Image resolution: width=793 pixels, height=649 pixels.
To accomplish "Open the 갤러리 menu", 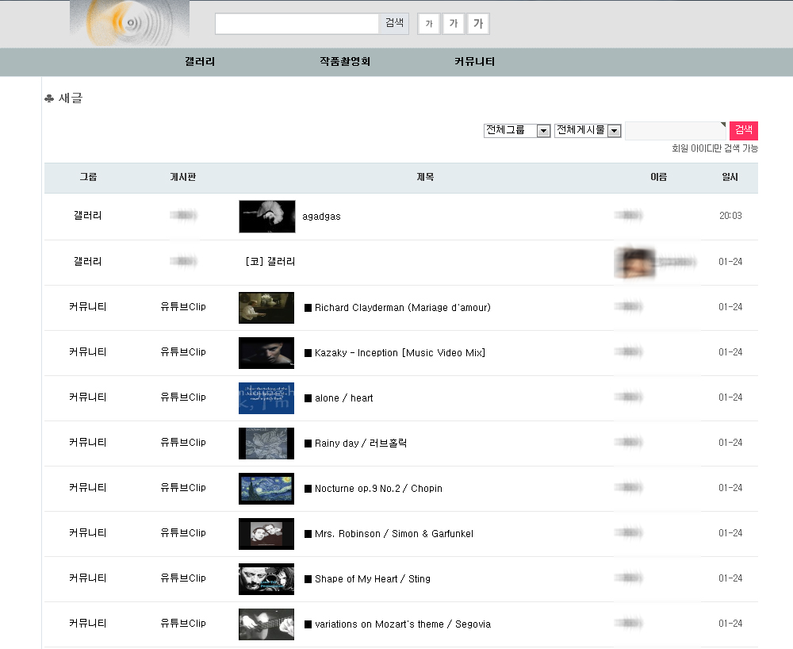I will [200, 61].
